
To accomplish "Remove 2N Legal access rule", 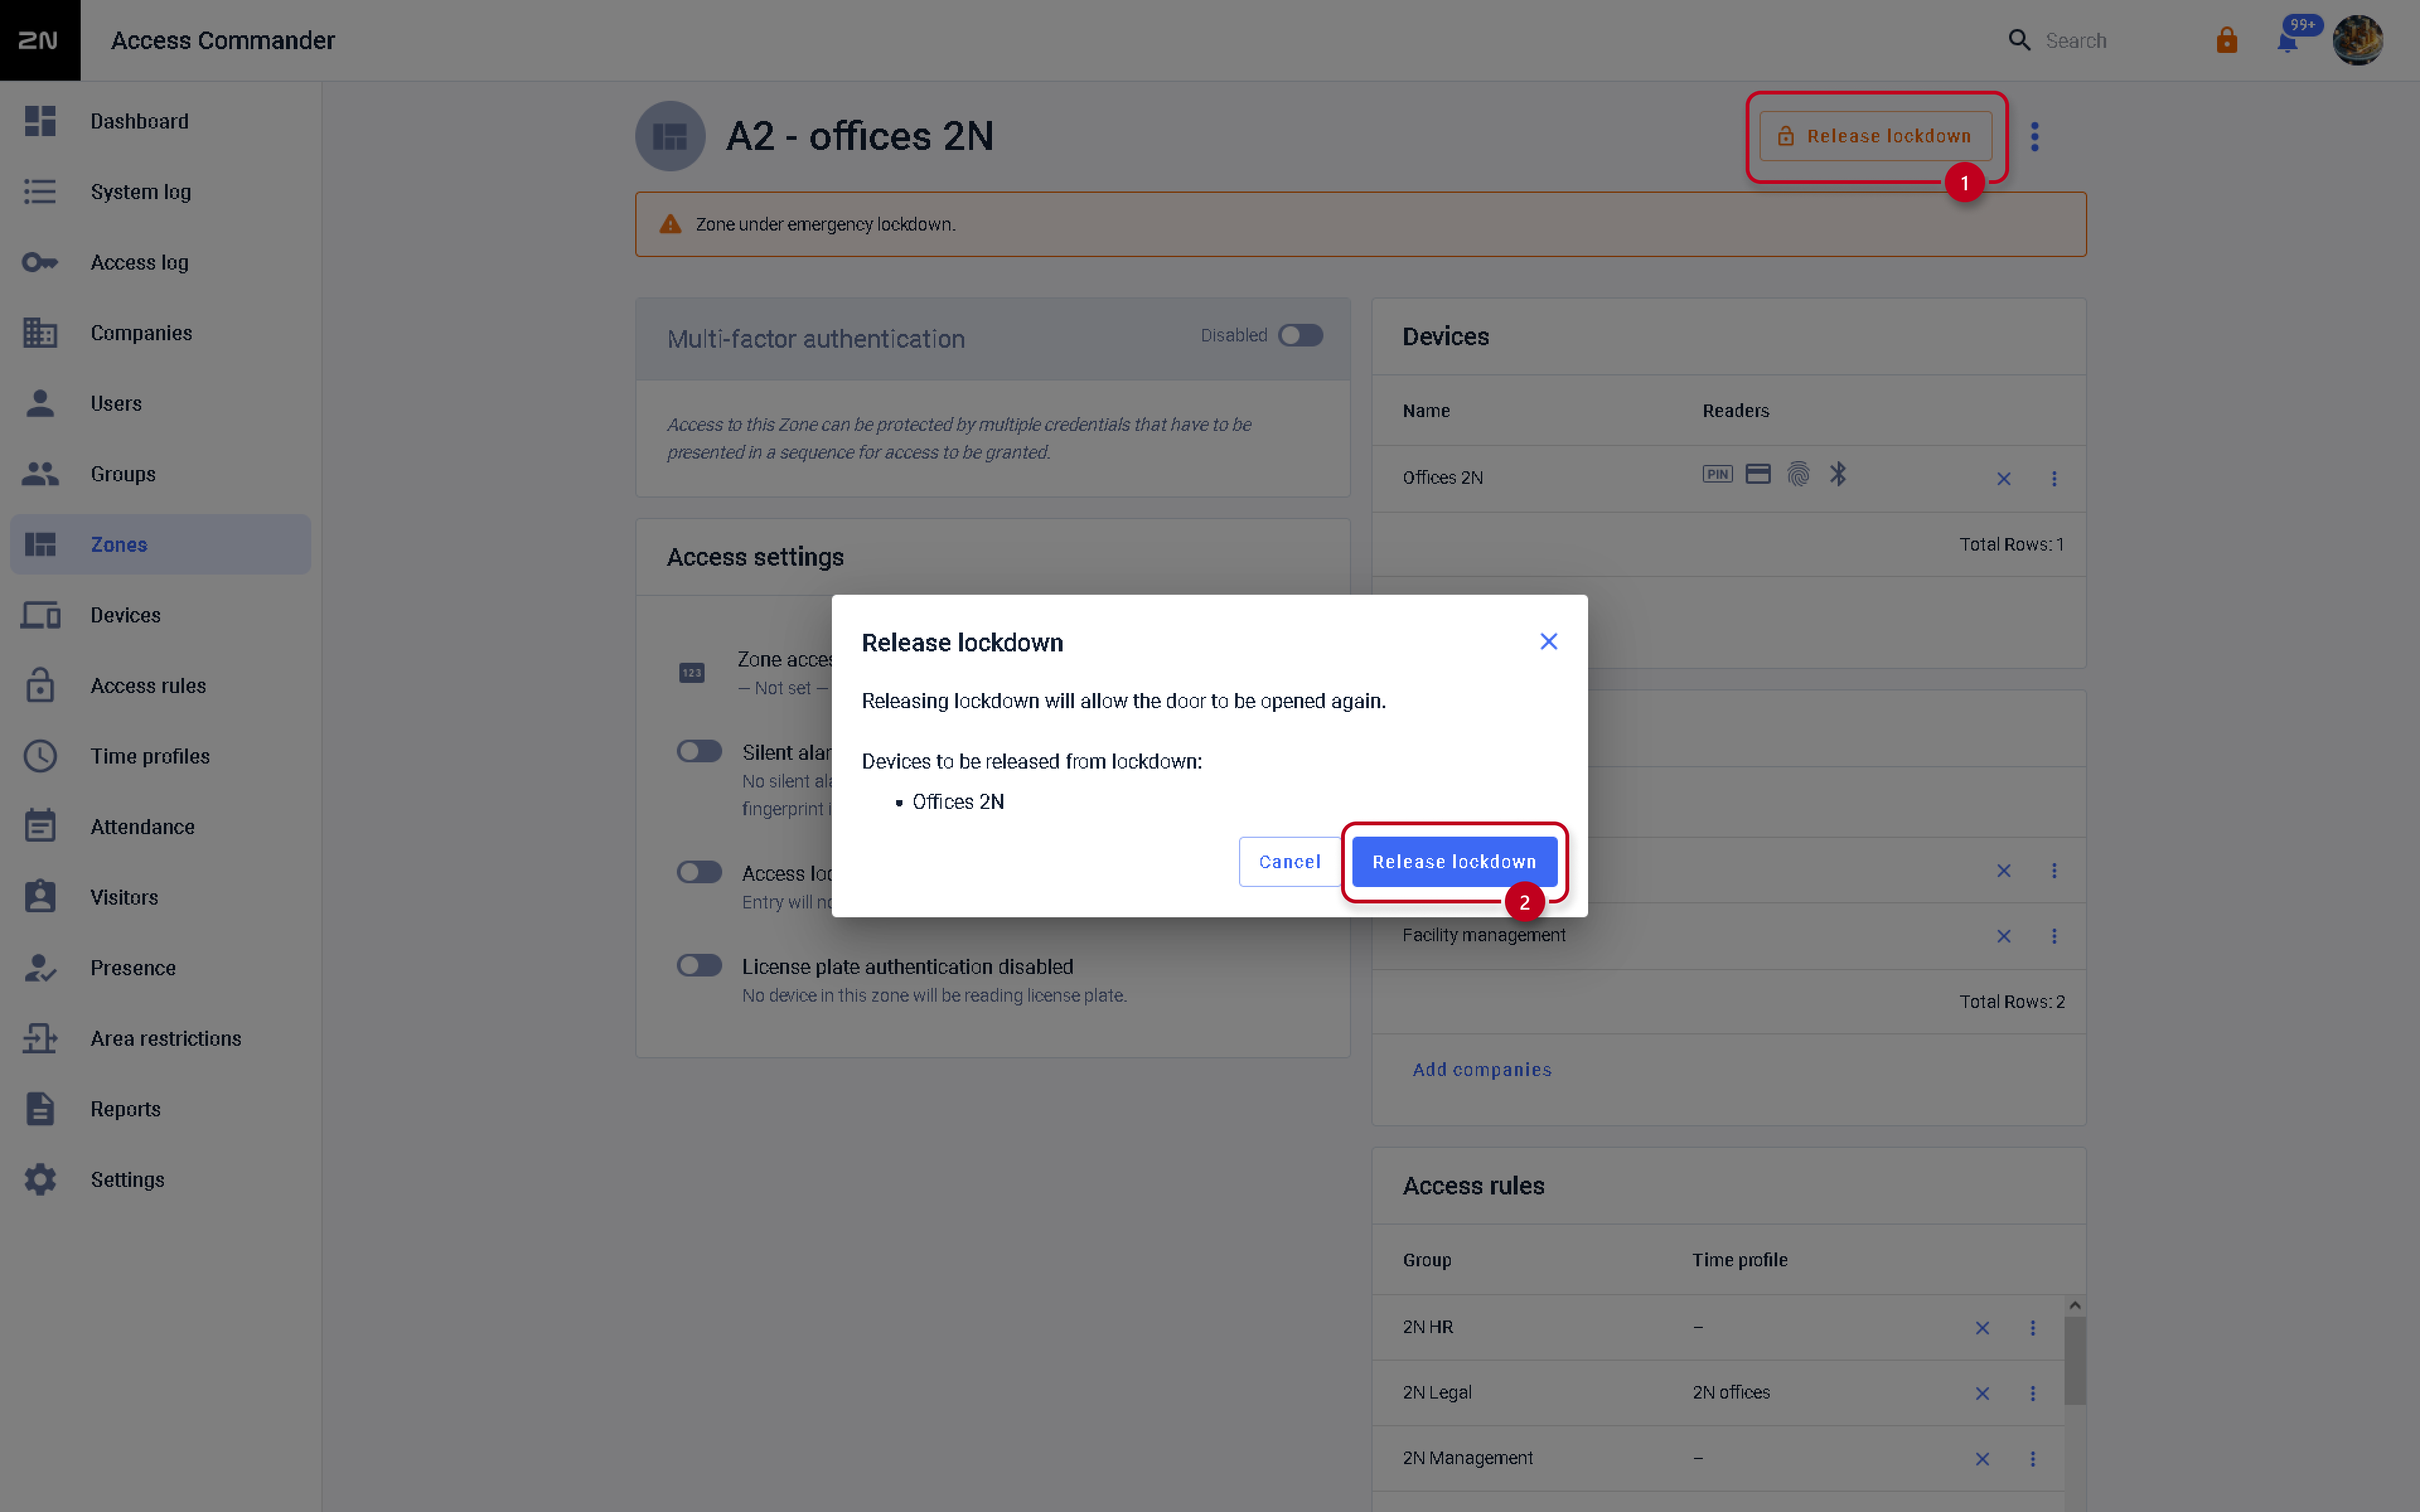I will tap(1982, 1393).
